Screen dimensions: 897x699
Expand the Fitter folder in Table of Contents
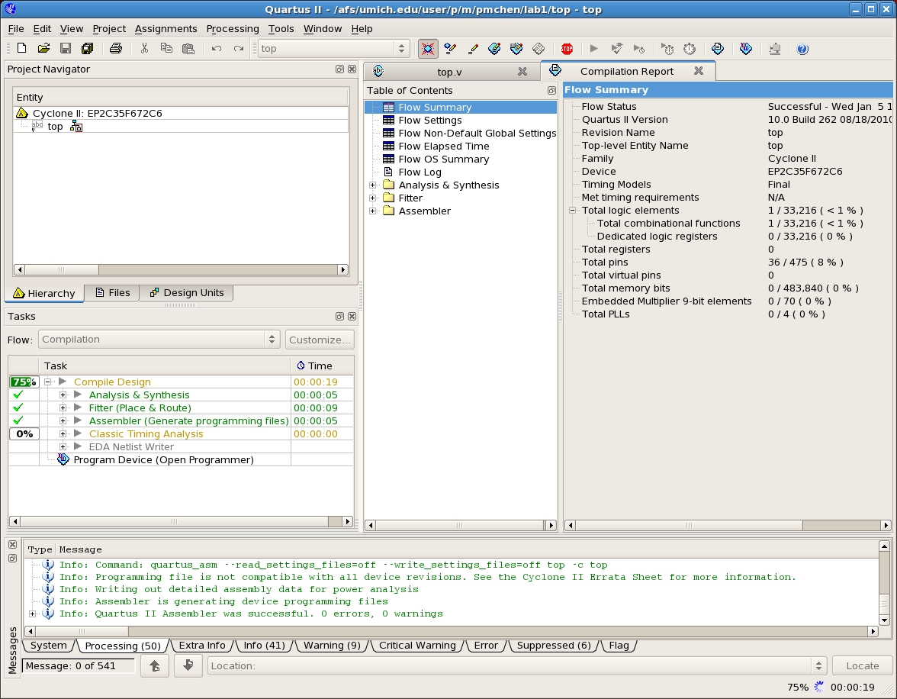coord(372,198)
